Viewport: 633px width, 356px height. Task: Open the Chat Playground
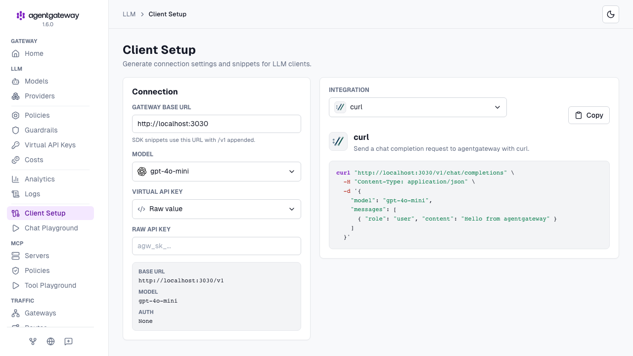click(50, 228)
